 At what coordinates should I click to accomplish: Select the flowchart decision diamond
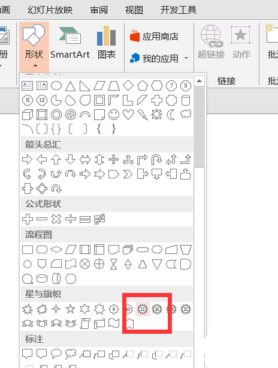56,250
